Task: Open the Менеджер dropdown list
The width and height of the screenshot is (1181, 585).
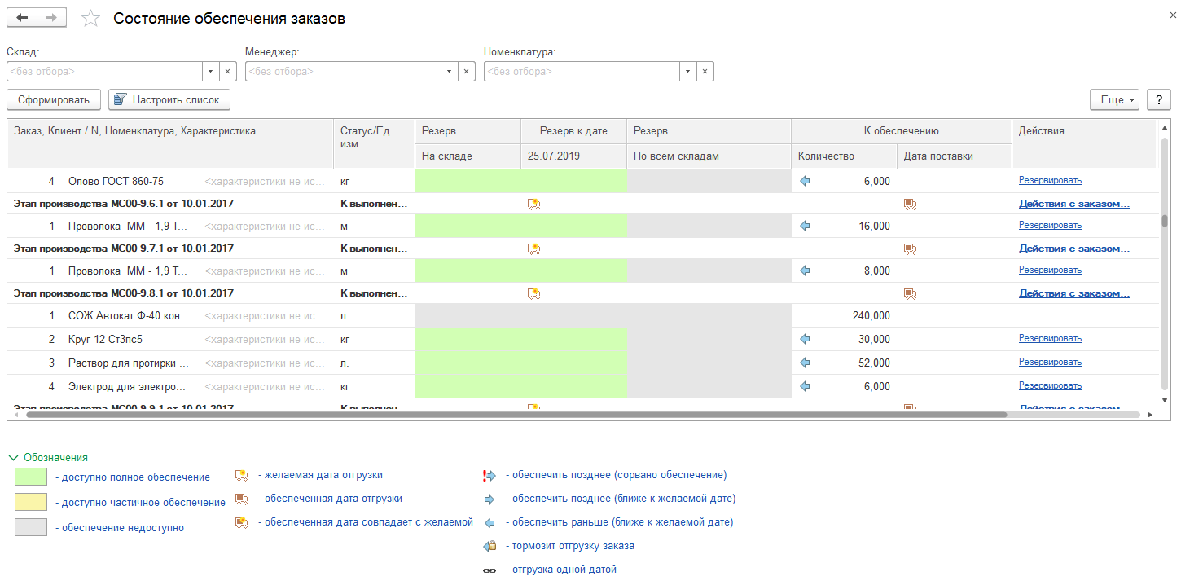Action: 449,72
